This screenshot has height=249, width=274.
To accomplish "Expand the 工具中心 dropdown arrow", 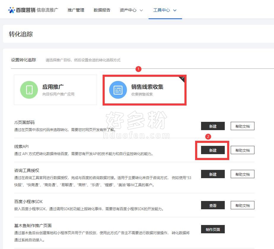I will pyautogui.click(x=175, y=10).
